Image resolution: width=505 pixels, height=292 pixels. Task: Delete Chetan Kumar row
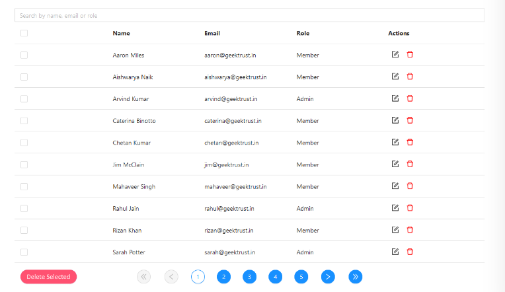coord(410,142)
